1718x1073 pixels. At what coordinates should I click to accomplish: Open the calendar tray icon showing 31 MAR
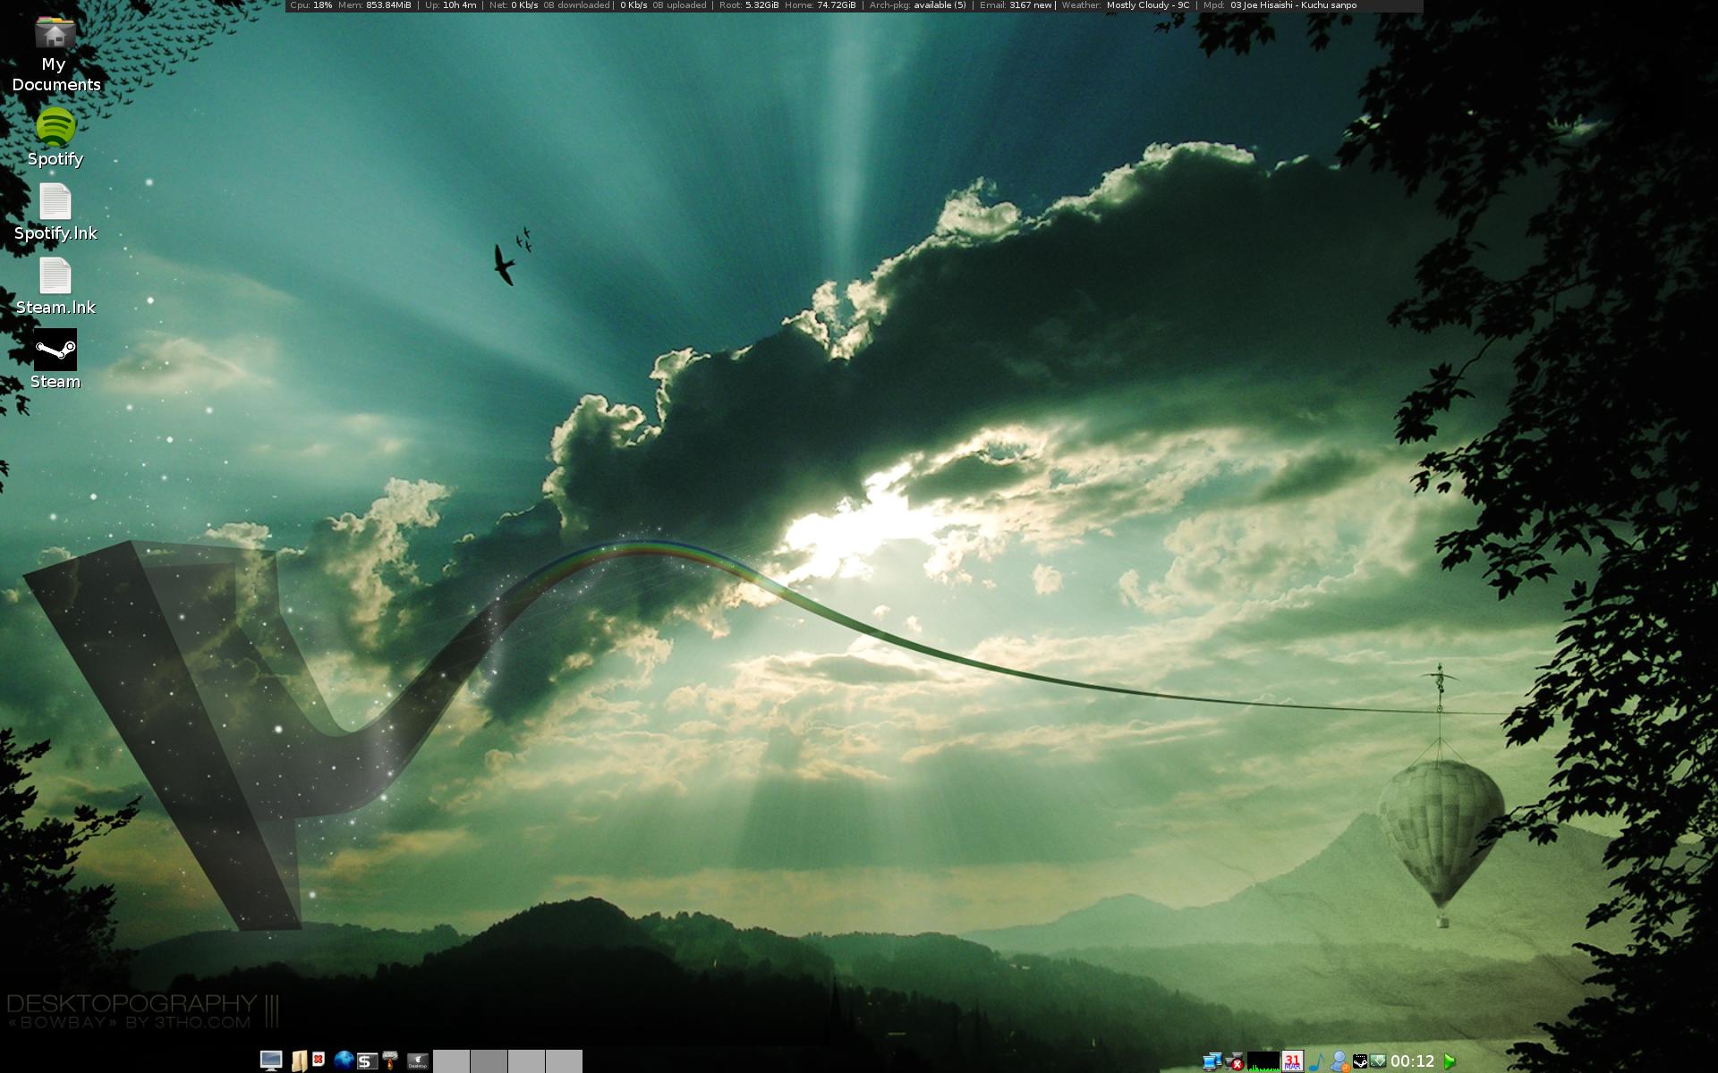pyautogui.click(x=1293, y=1060)
